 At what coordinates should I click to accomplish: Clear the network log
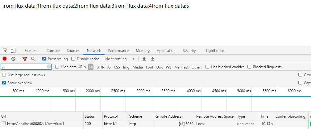click(13, 59)
